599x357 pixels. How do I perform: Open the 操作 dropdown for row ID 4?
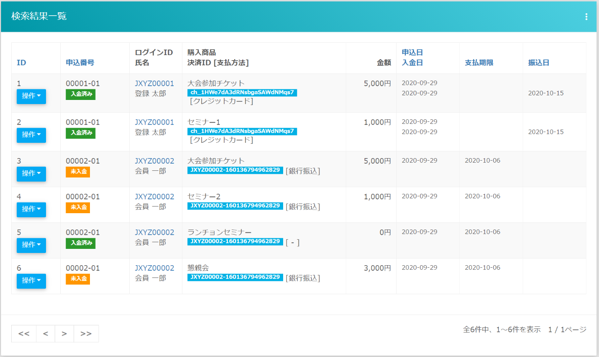[31, 210]
